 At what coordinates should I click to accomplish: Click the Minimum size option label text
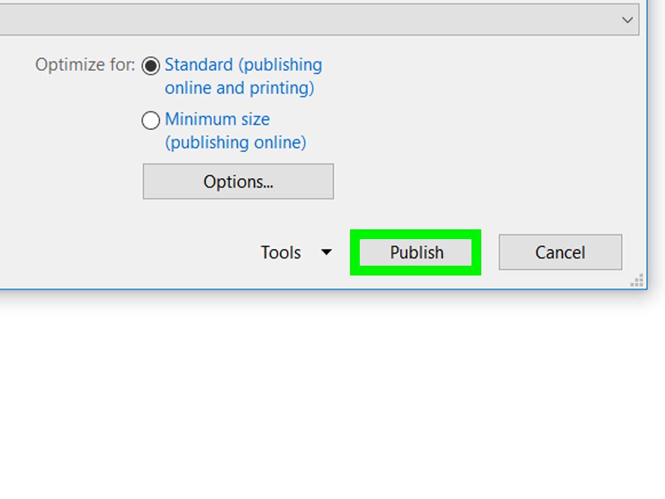[x=218, y=120]
